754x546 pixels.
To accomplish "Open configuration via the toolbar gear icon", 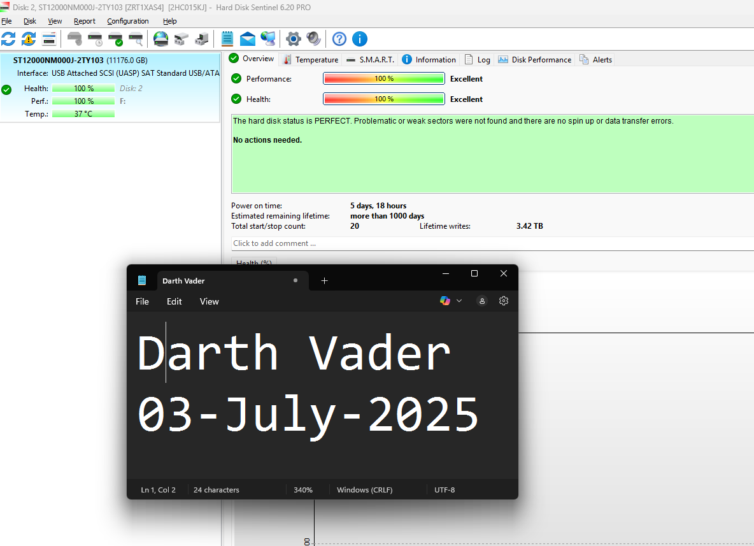I will pos(293,39).
